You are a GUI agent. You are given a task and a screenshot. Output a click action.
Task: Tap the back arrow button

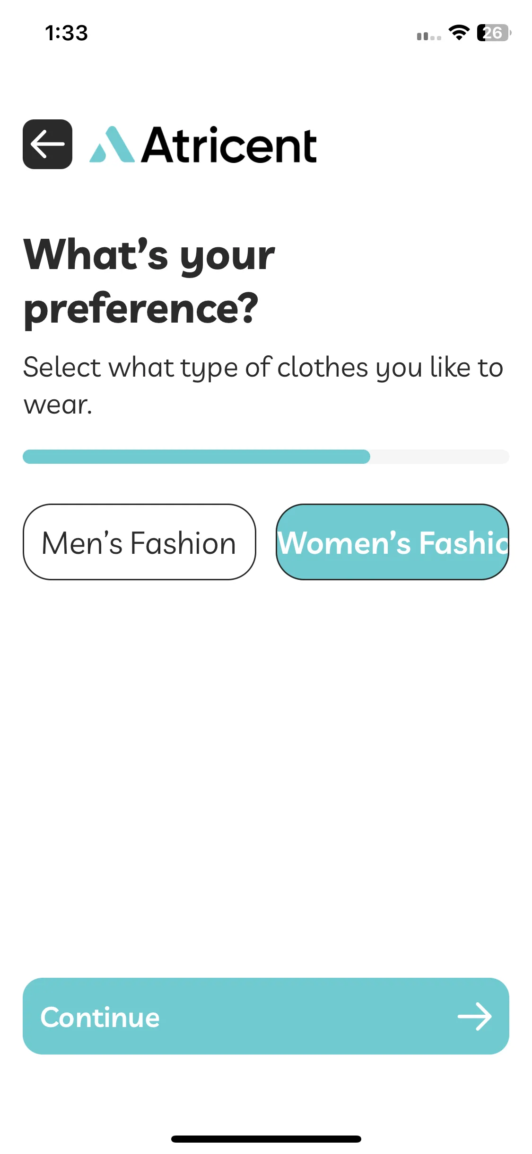pos(47,144)
